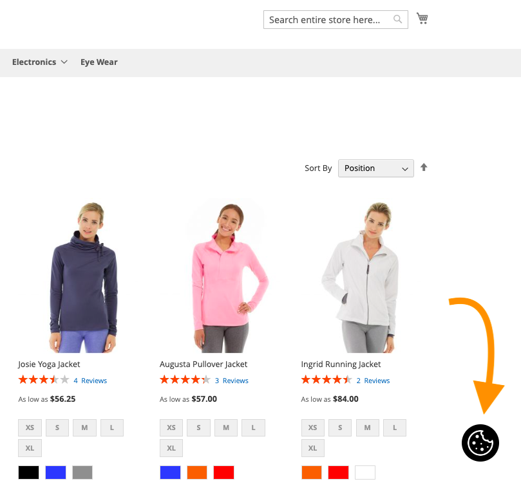
Task: Select size S for Augusta Pullover Jacket
Action: point(199,428)
